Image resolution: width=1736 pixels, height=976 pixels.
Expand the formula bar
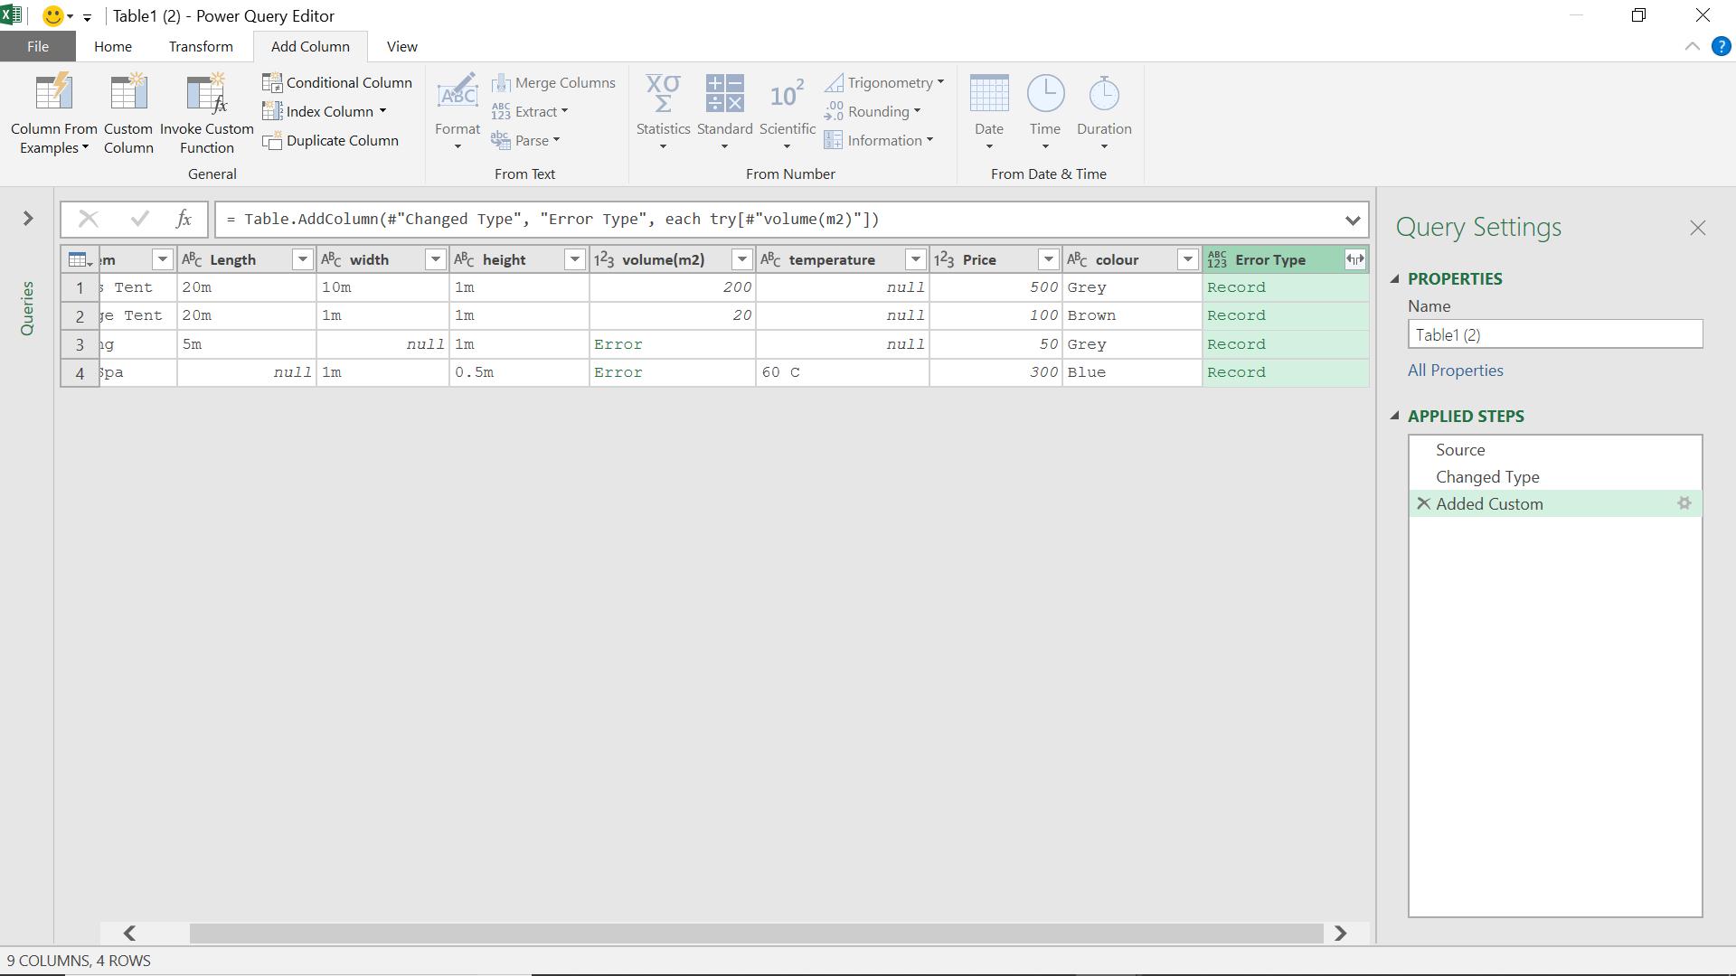[x=1352, y=220]
